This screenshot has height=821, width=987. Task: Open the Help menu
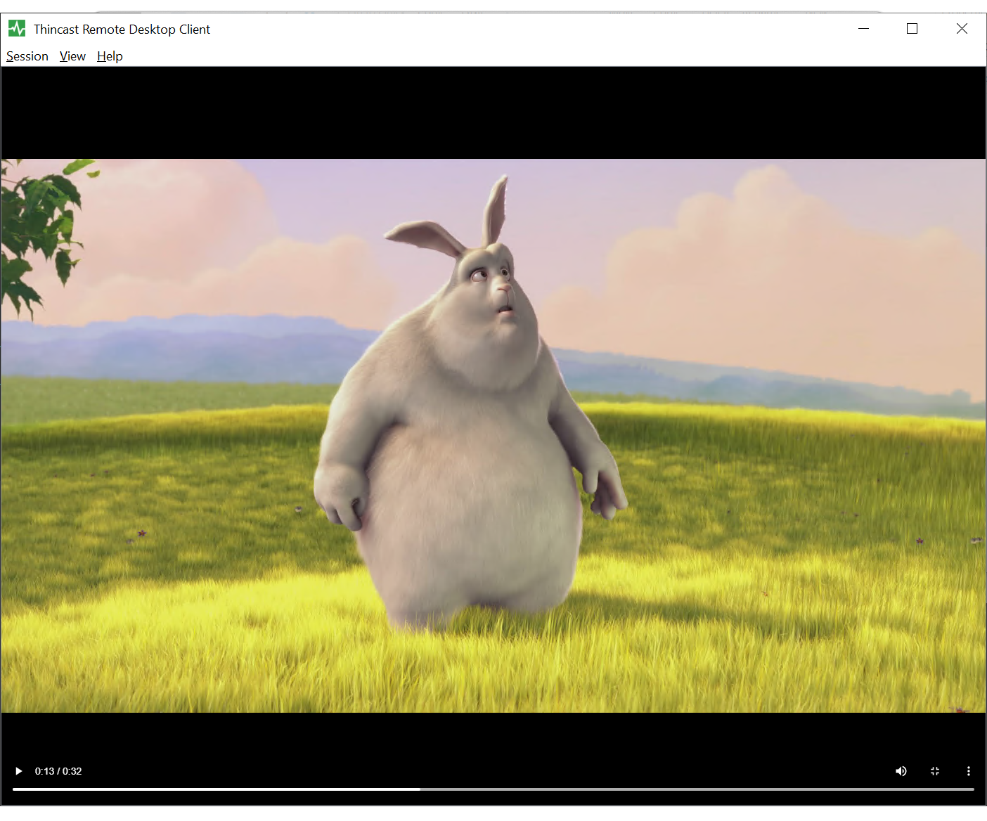pos(110,56)
